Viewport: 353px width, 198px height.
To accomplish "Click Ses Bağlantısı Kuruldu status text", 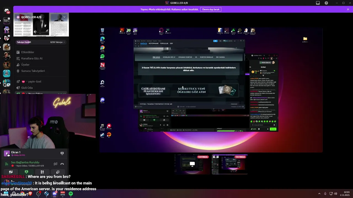I will point(25,163).
